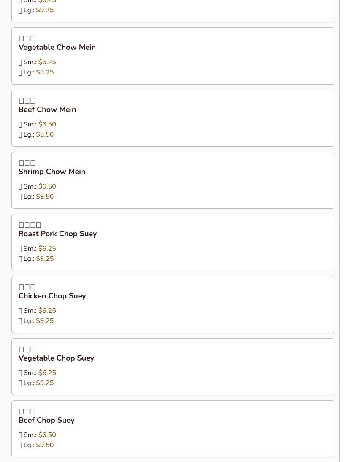Select Chicken Chop Suey small $6.25

point(38,311)
